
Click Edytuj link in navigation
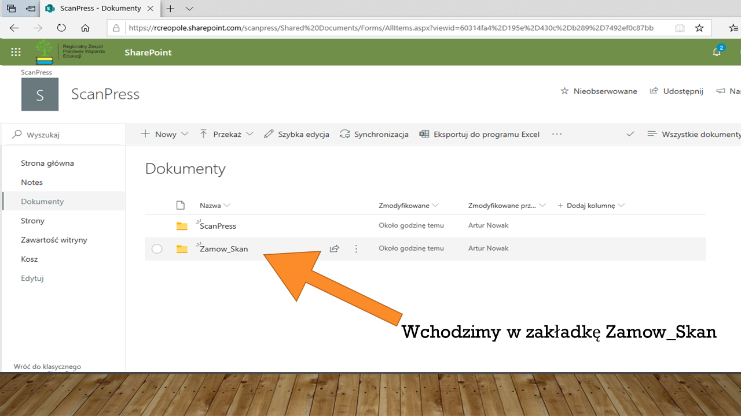[x=32, y=278]
